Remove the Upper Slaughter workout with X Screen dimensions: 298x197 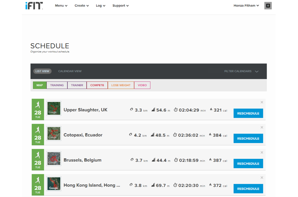(262, 102)
